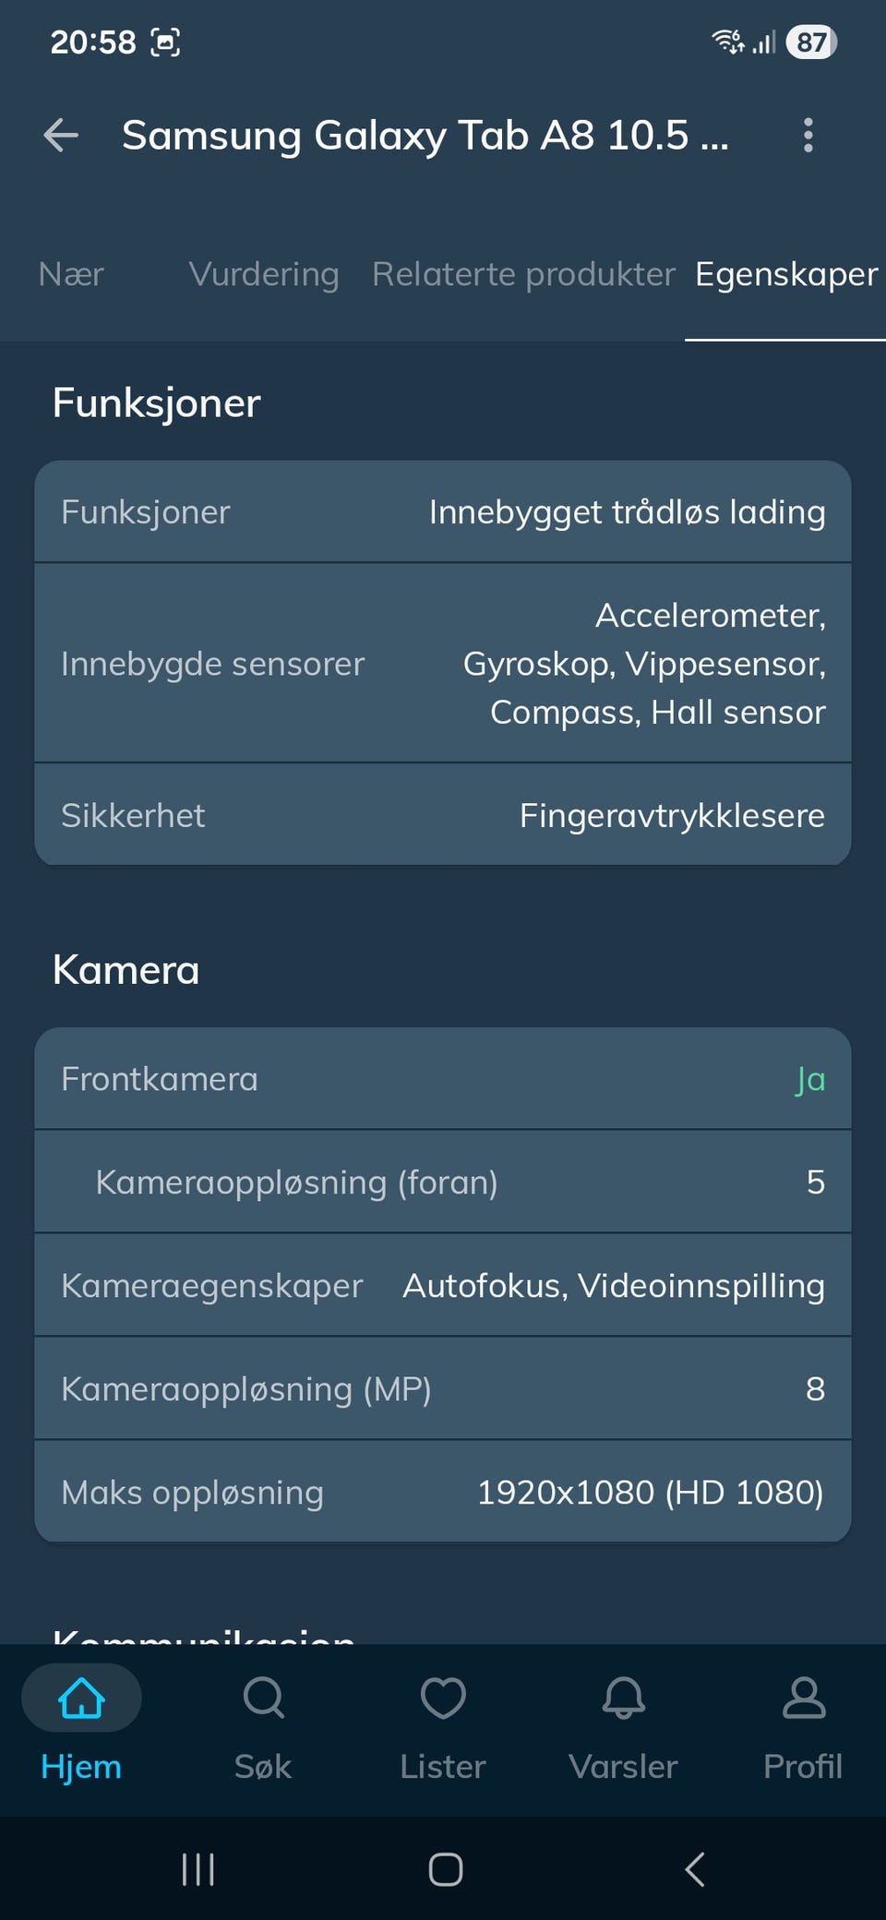Go back using the header arrow
The image size is (886, 1920).
(x=61, y=136)
